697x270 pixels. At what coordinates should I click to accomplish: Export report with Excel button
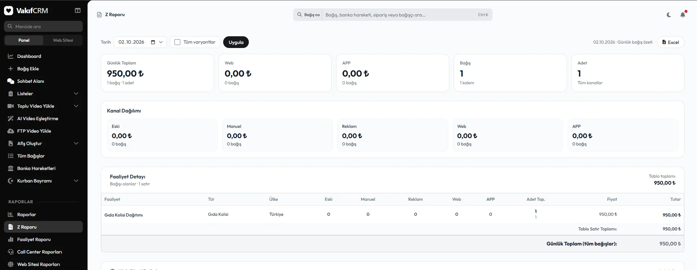coord(671,42)
